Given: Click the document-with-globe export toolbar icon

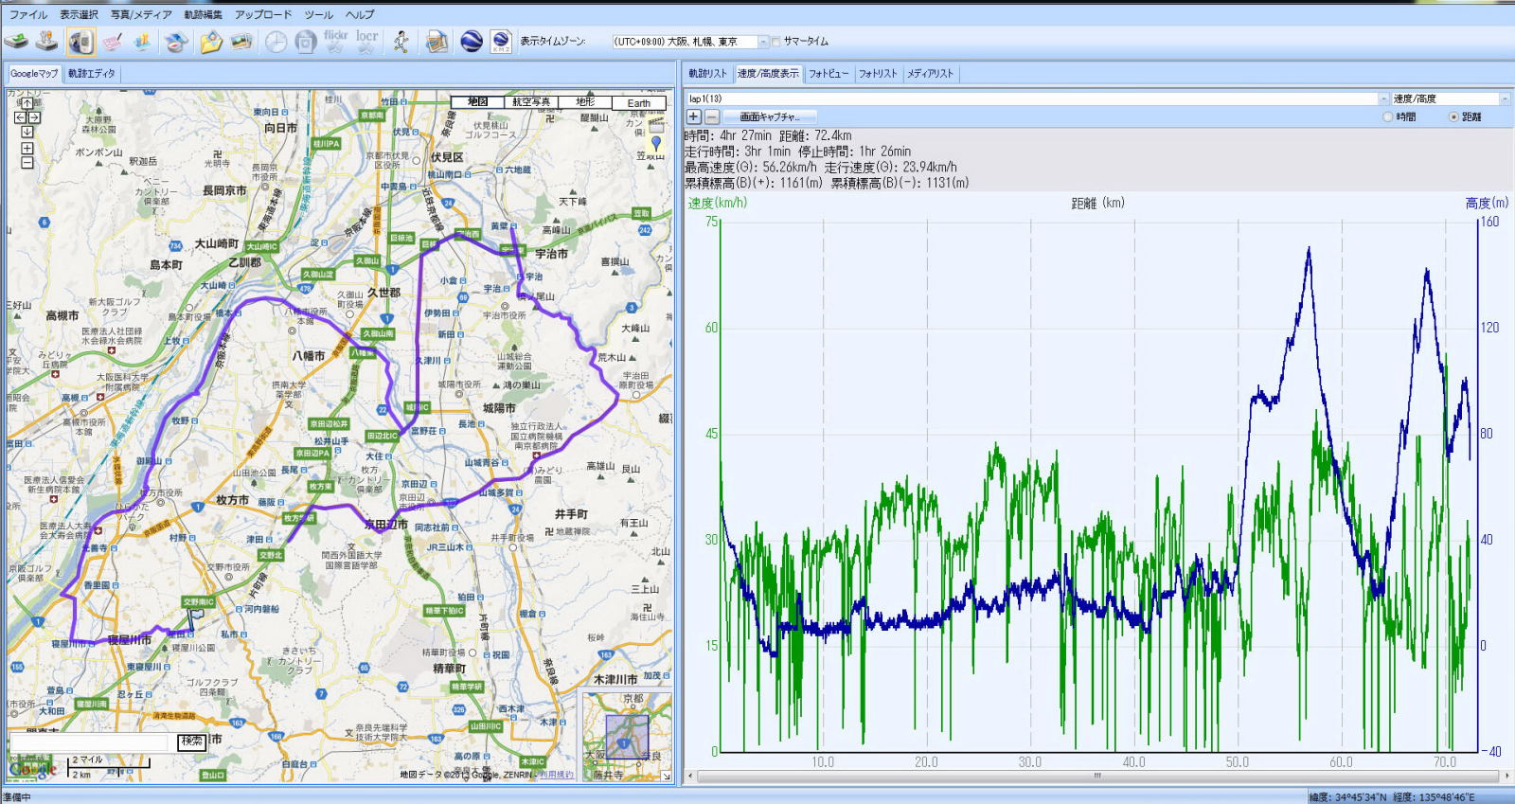Looking at the screenshot, I should pyautogui.click(x=437, y=41).
